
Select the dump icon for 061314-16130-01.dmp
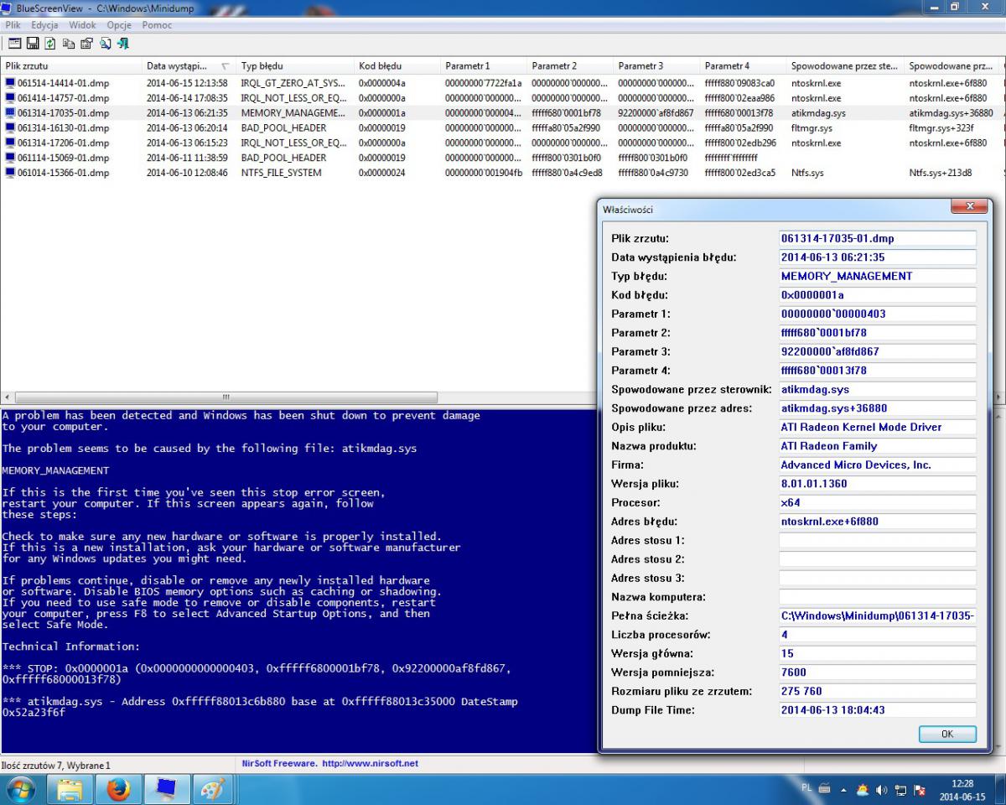(10, 128)
